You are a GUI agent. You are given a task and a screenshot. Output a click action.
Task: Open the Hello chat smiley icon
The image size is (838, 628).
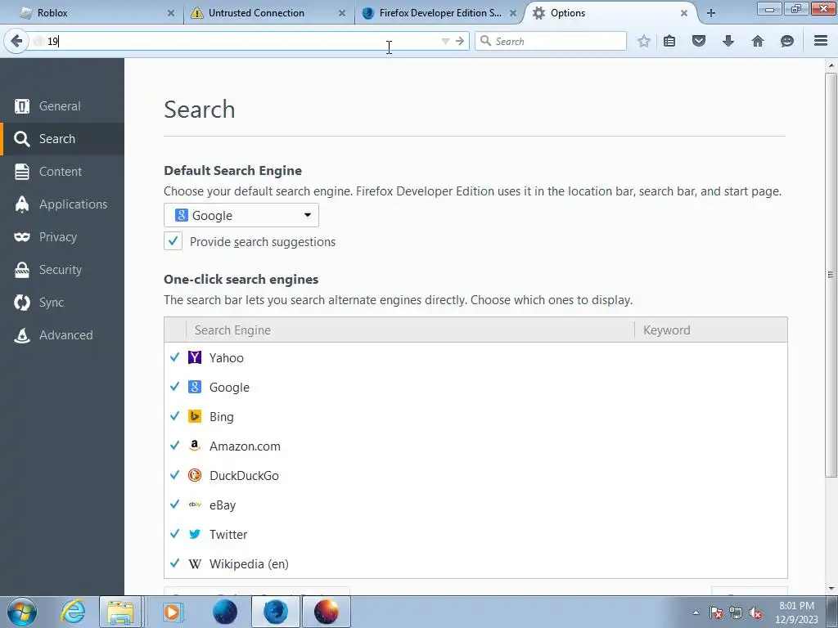(786, 41)
